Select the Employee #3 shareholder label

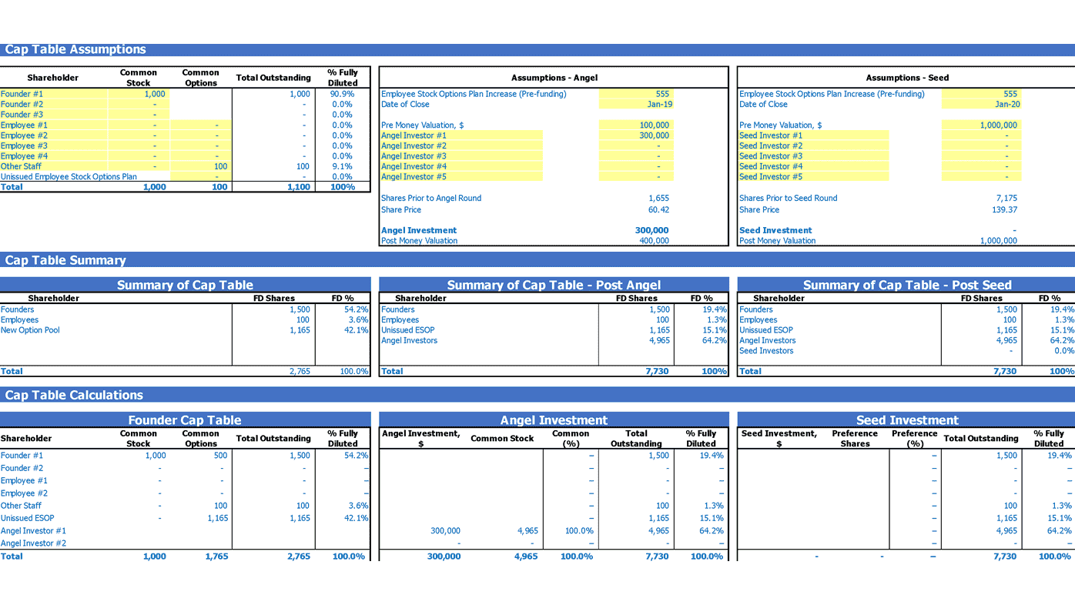pyautogui.click(x=24, y=145)
